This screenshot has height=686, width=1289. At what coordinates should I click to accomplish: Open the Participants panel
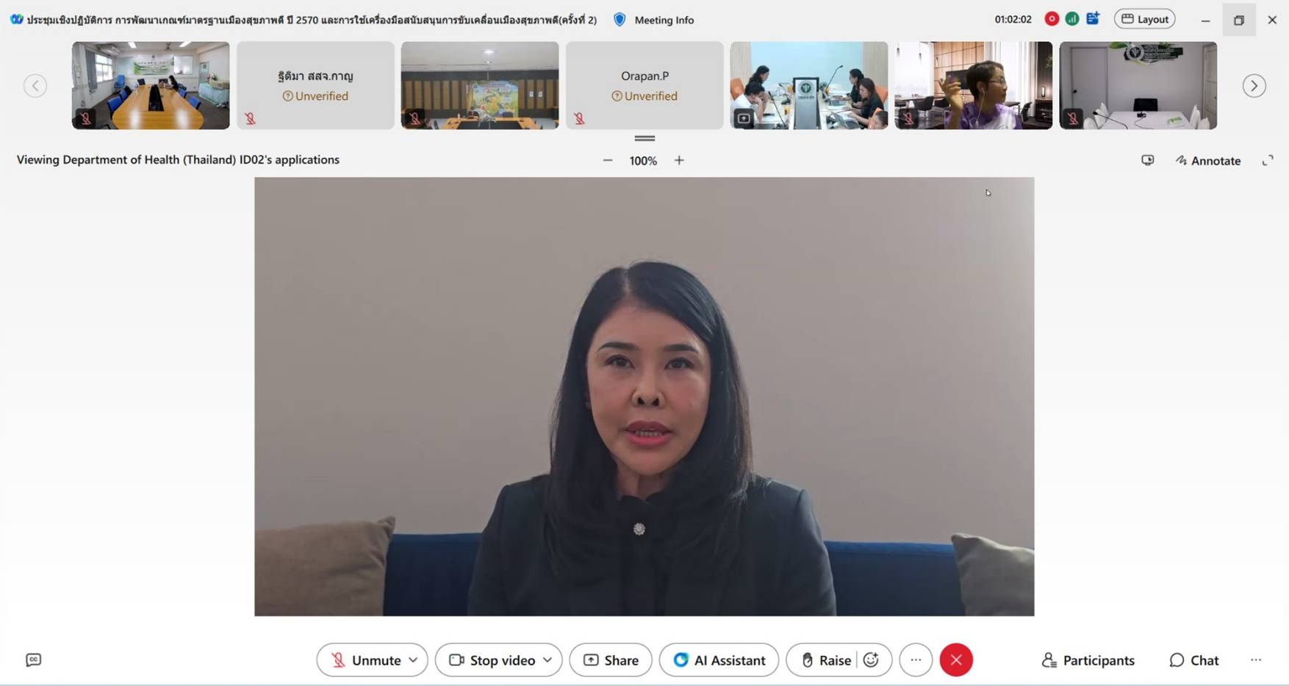(1088, 660)
